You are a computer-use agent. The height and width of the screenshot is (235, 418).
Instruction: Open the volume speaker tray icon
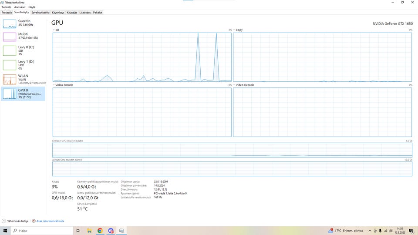(x=391, y=231)
